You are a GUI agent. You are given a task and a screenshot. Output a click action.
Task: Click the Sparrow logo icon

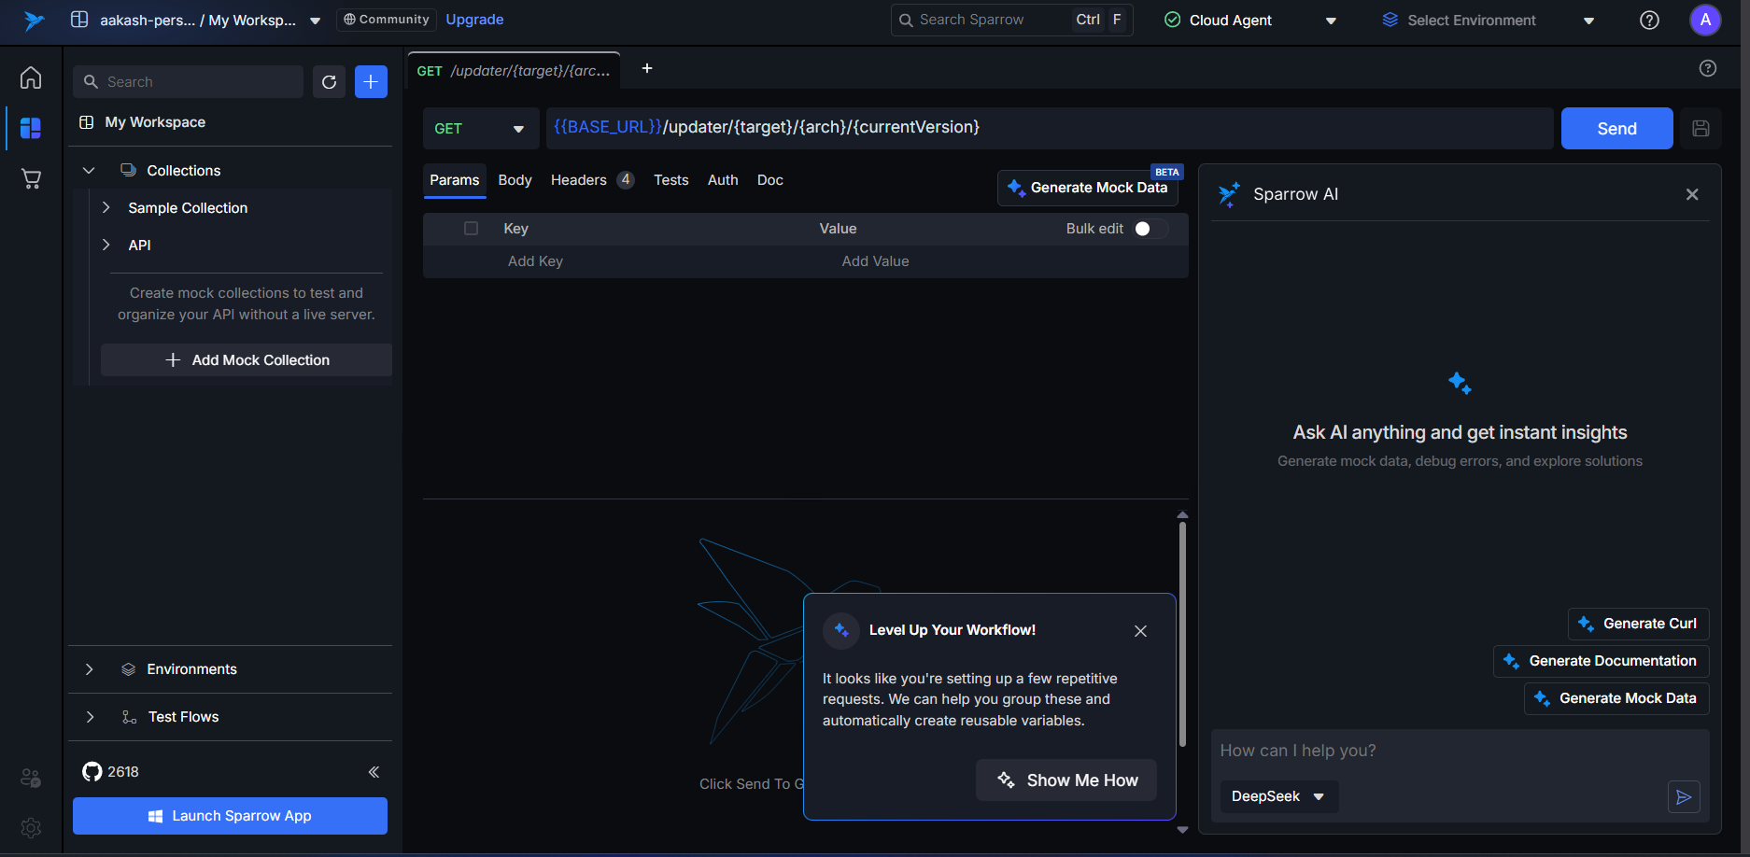(x=34, y=20)
